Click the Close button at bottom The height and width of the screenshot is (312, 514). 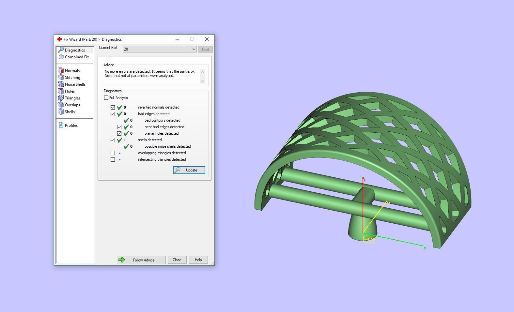tap(177, 260)
